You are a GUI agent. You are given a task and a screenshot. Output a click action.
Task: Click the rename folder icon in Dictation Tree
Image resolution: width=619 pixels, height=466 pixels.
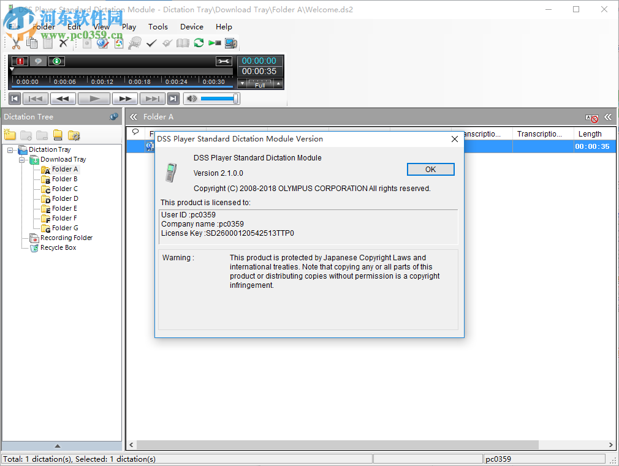58,135
